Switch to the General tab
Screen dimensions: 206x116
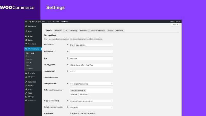[x=49, y=30]
